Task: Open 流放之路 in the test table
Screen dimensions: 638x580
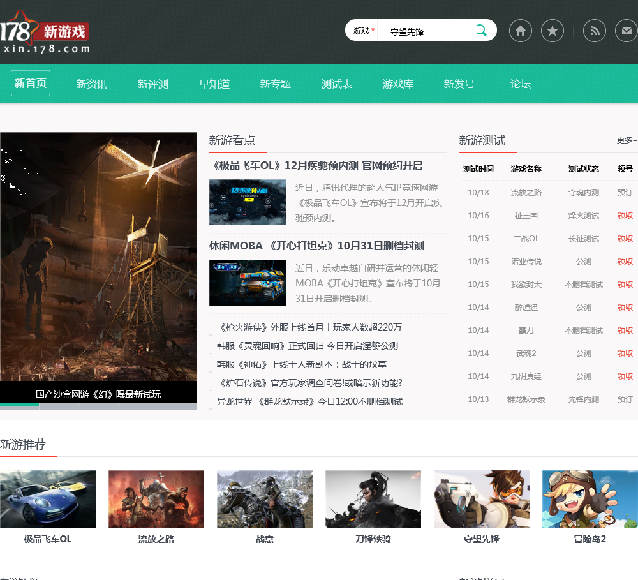Action: [x=526, y=192]
